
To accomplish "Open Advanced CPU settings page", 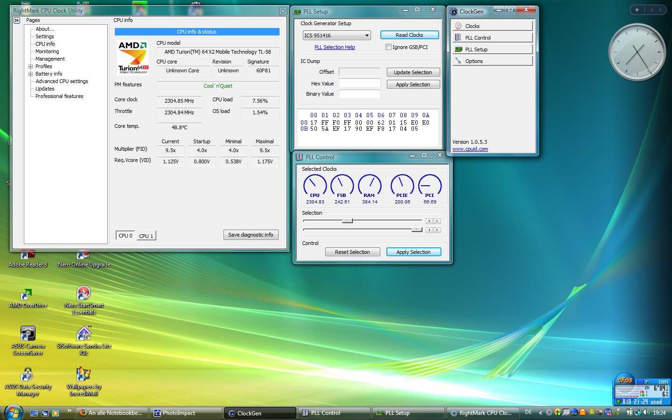I will [x=62, y=81].
